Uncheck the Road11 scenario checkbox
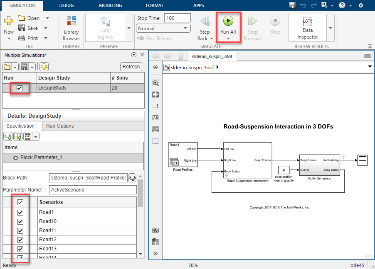Image resolution: width=375 pixels, height=269 pixels. 20,230
